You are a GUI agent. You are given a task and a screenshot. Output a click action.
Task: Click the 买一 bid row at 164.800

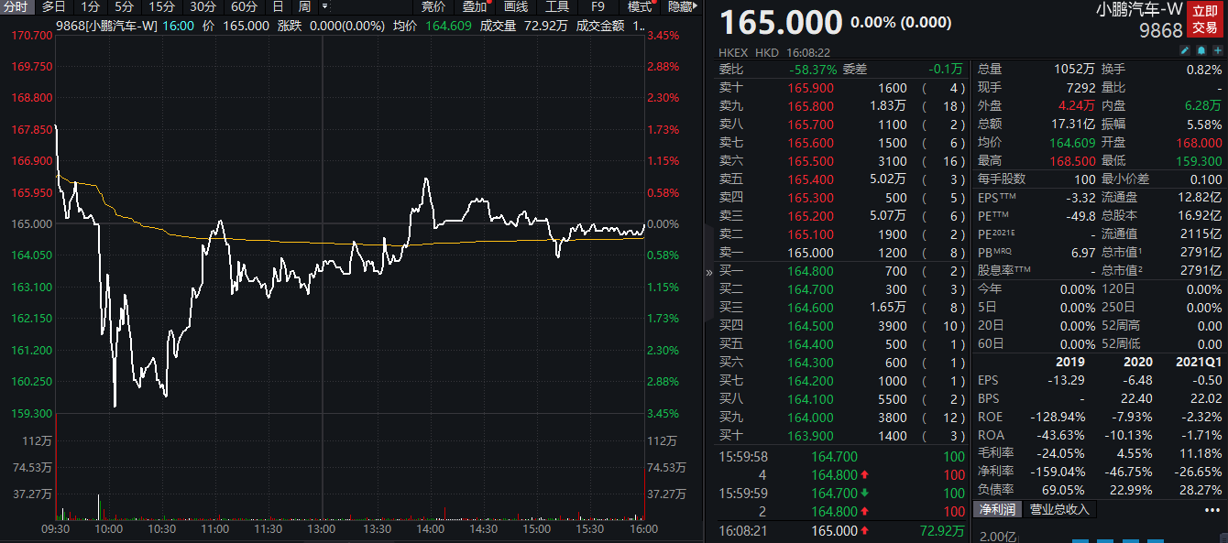coord(841,271)
